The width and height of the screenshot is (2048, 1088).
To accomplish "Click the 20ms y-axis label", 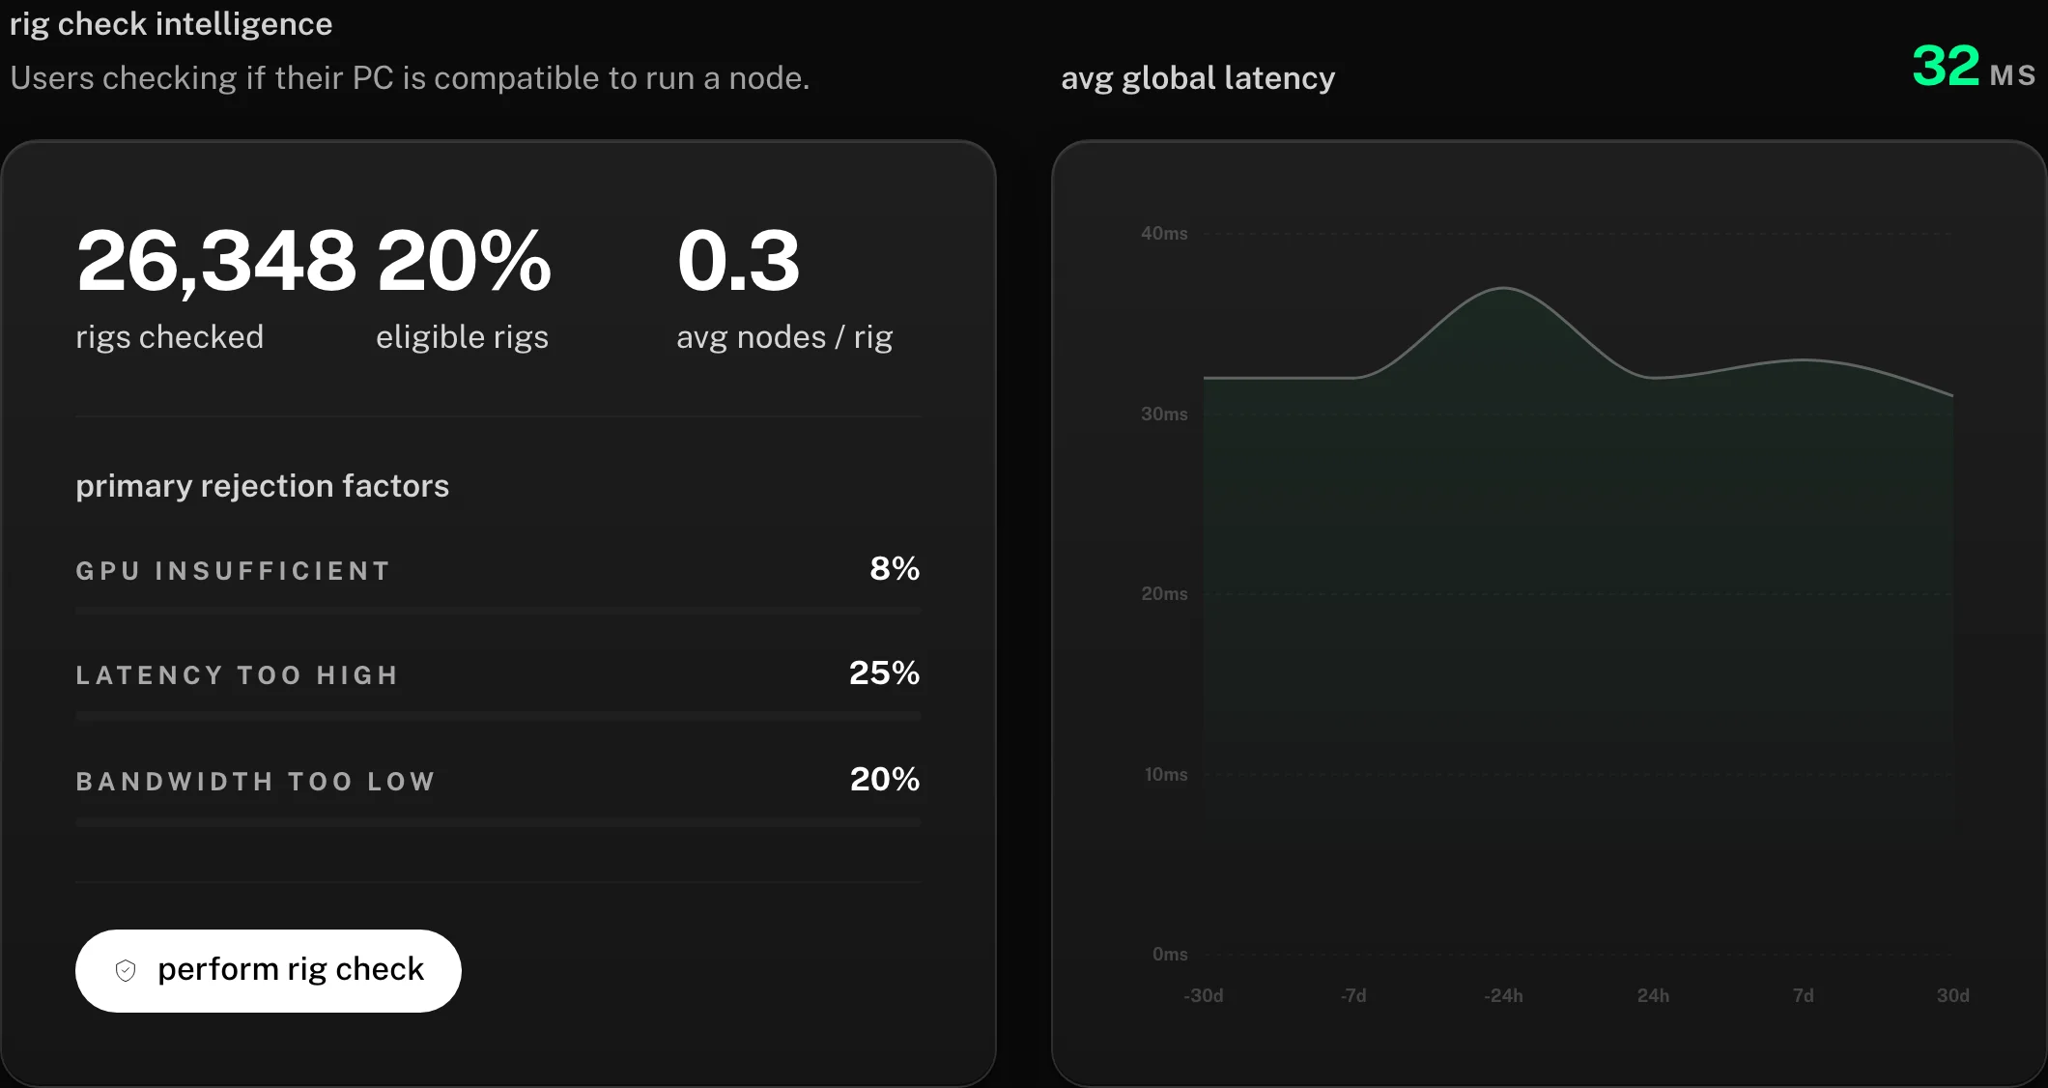I will 1164,593.
